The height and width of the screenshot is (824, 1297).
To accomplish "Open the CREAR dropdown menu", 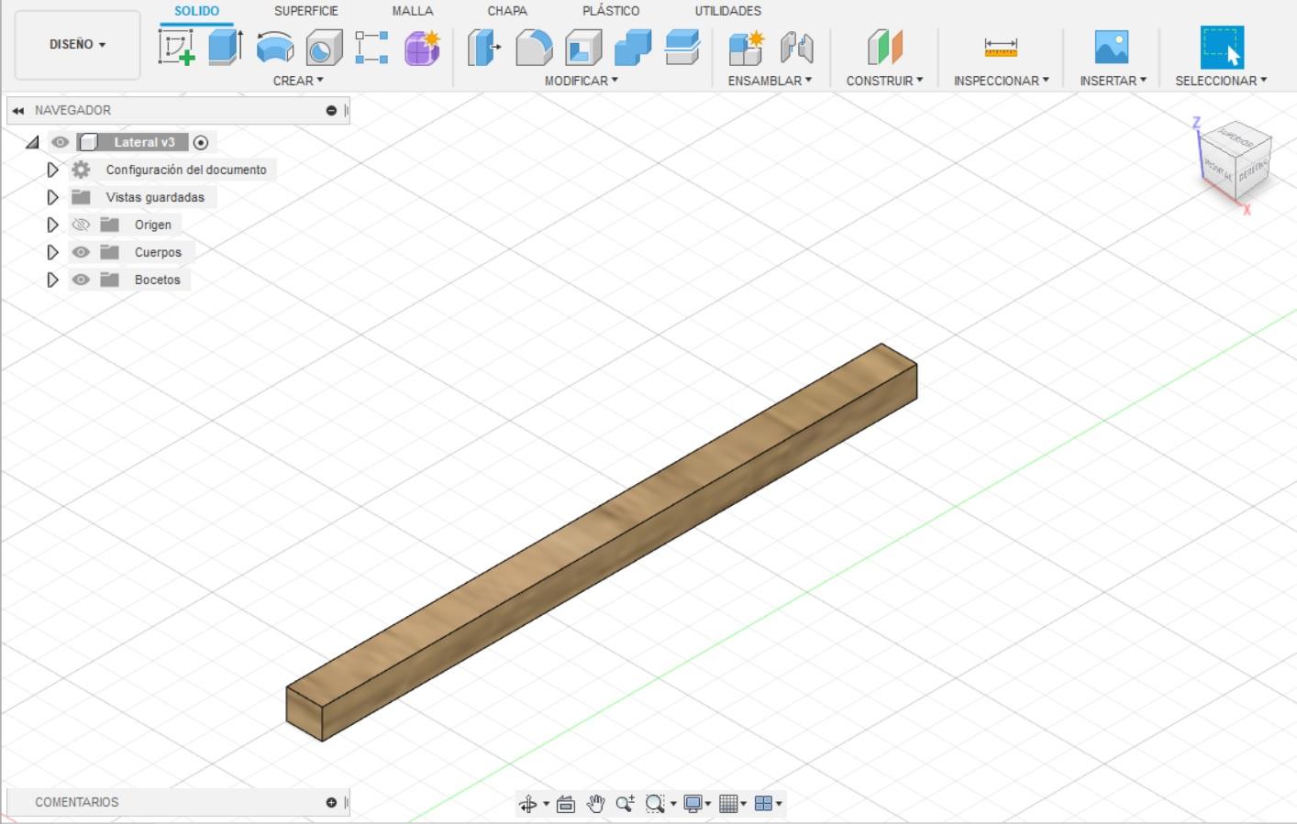I will point(298,81).
